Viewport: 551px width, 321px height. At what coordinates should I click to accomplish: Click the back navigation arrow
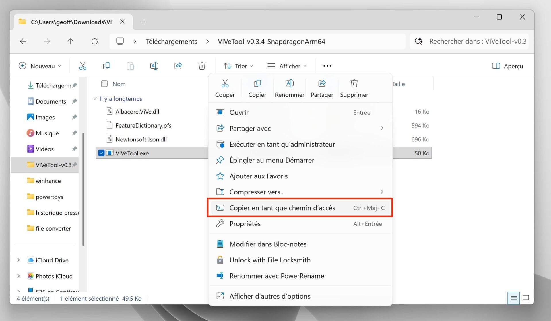23,41
